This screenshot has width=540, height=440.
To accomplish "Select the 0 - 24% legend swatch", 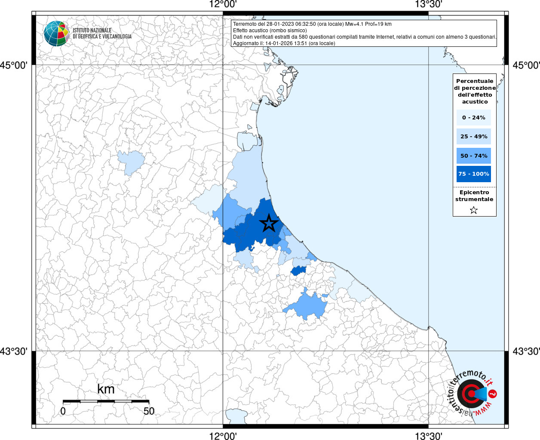I will [474, 117].
